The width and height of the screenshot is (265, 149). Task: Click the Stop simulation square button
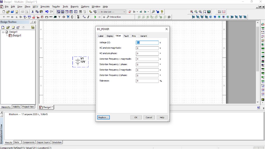click(104, 17)
